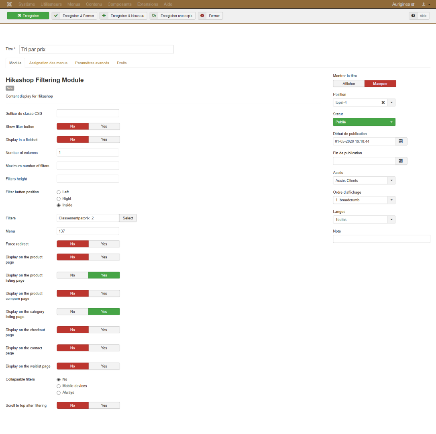Open the Composants menu
The width and height of the screenshot is (436, 434).
click(120, 4)
